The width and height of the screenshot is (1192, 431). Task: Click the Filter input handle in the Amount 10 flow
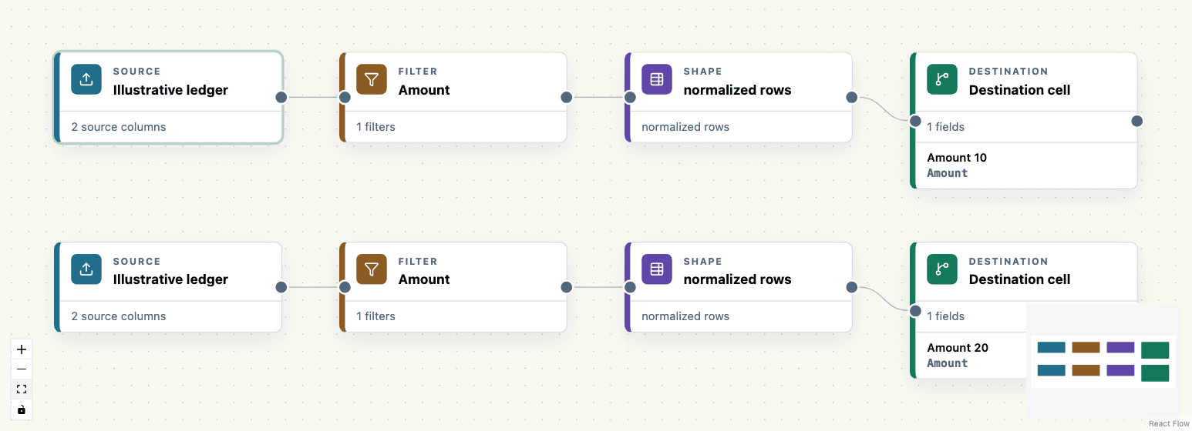click(345, 97)
